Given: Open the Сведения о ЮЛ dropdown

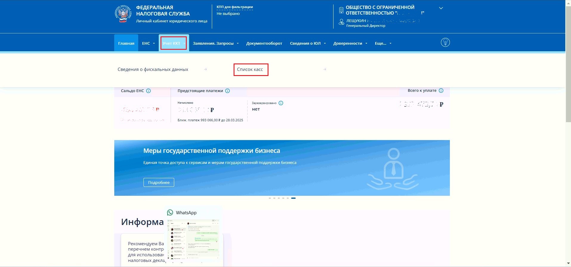Looking at the screenshot, I should point(308,44).
